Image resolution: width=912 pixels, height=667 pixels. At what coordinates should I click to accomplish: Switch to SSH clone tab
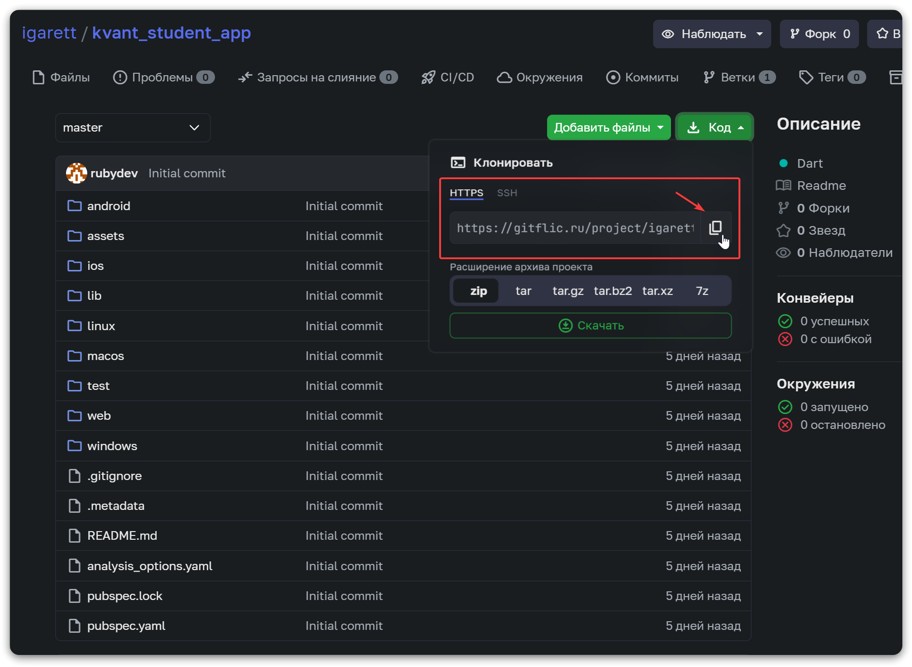(x=507, y=193)
